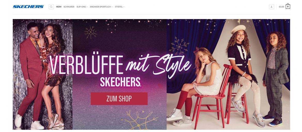Click the snowflake ornament beside blue curtain

coord(179,46)
